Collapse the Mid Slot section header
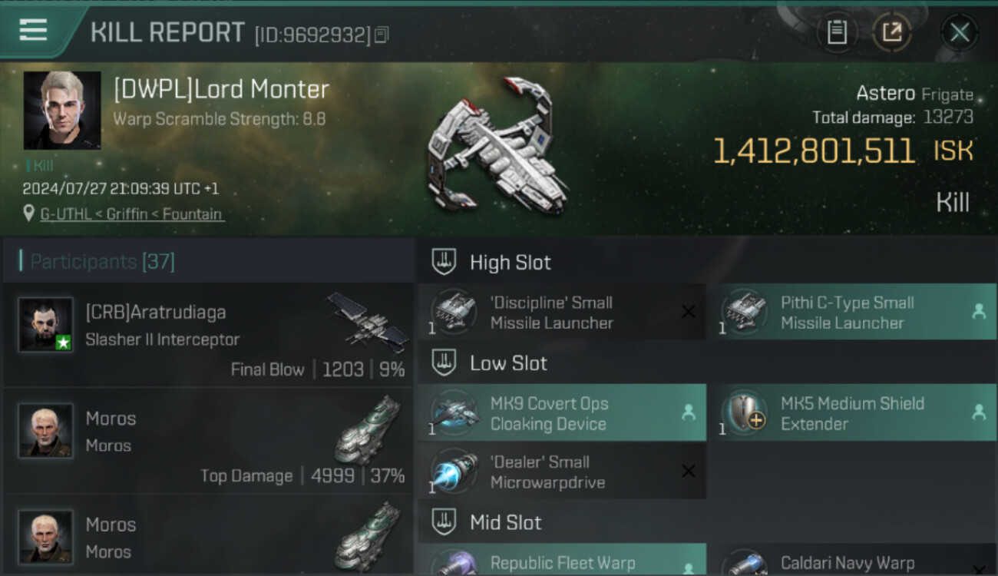The height and width of the screenshot is (576, 998). pos(706,523)
